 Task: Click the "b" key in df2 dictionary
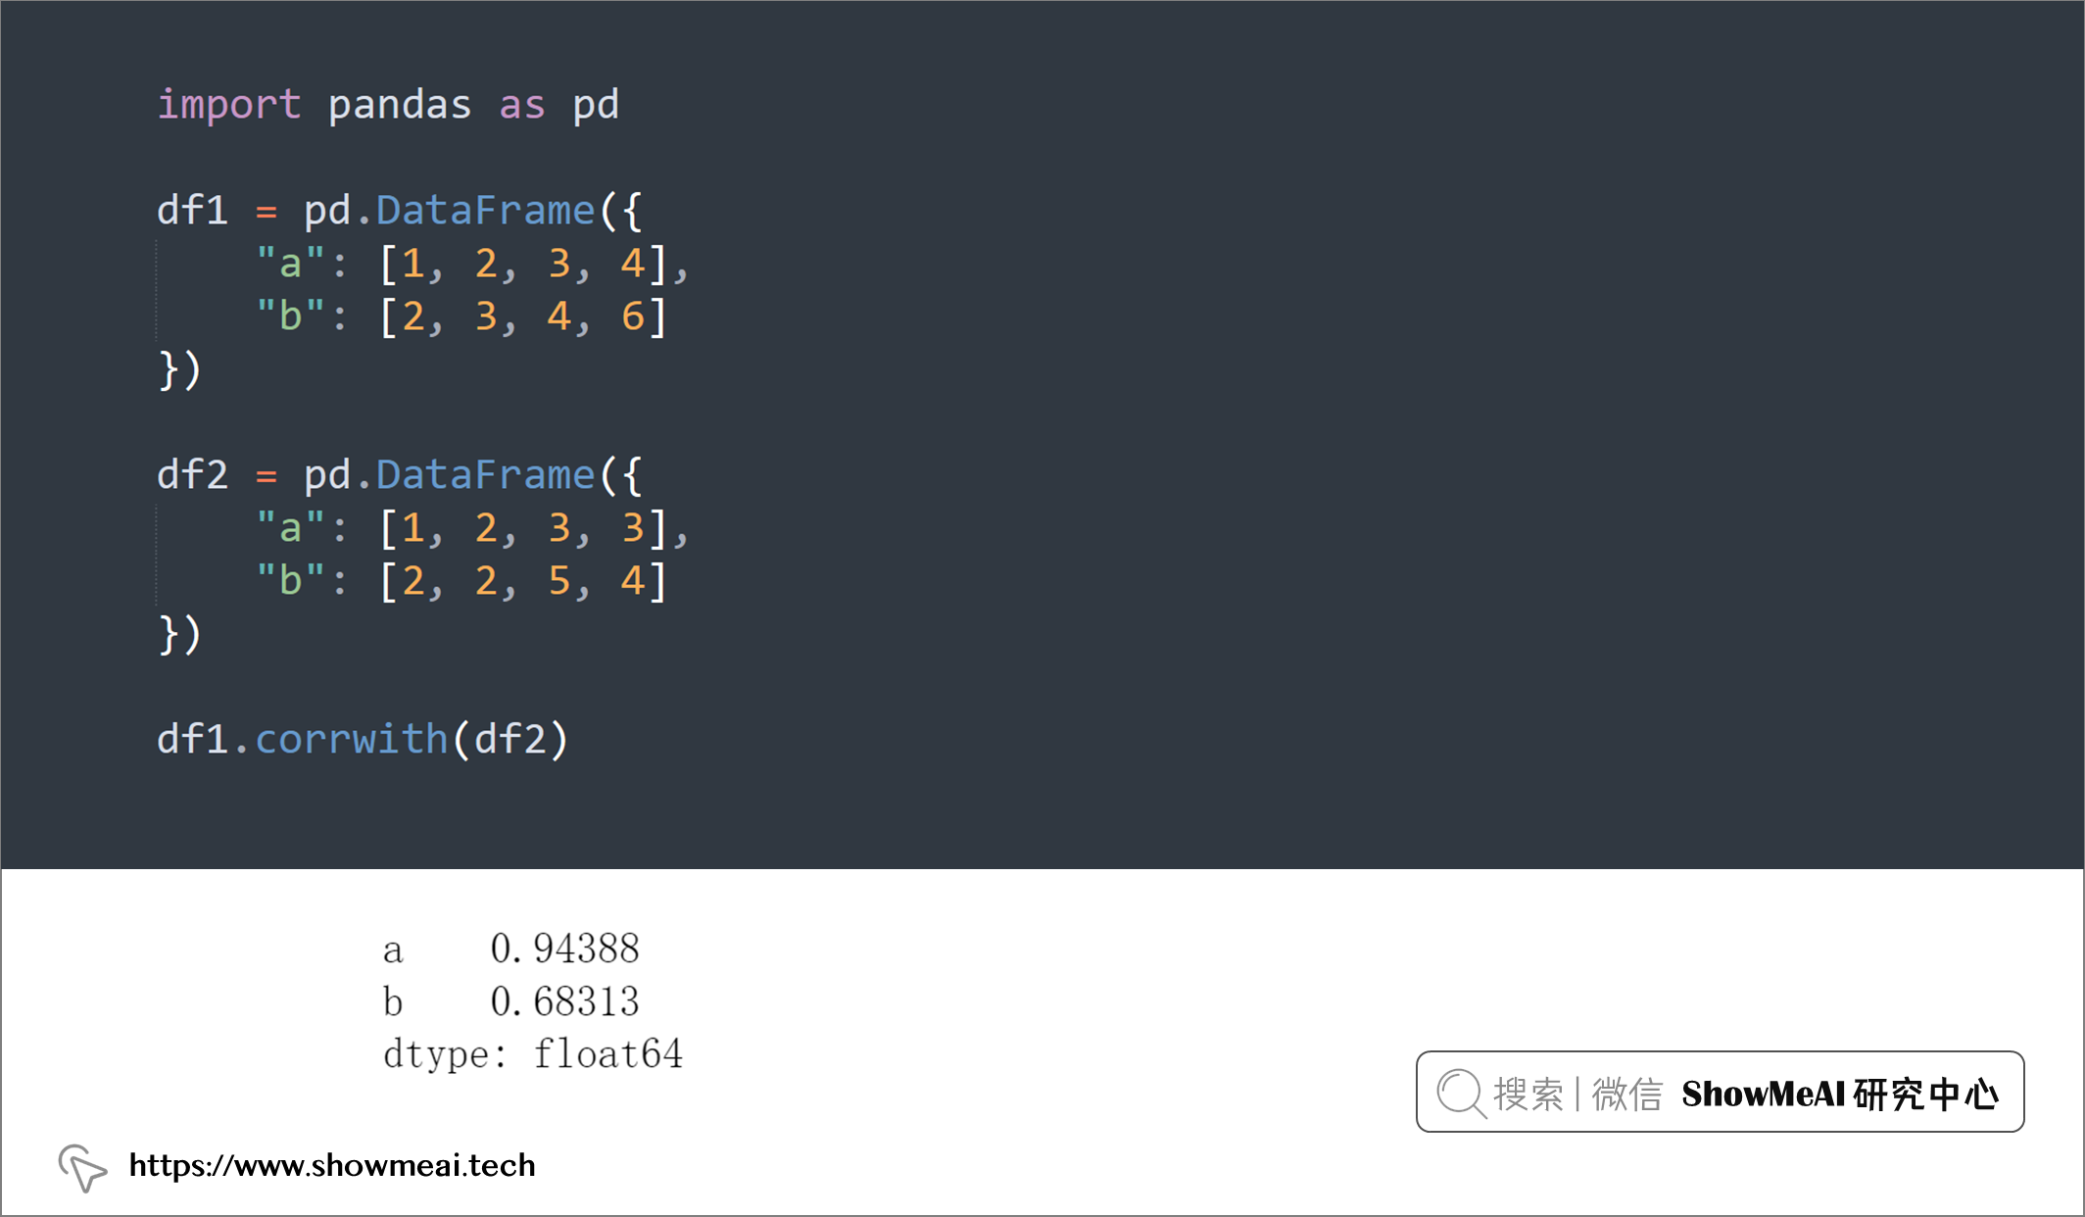290,580
